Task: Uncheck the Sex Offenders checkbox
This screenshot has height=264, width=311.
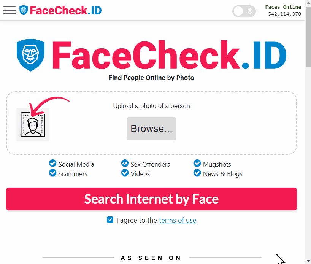Action: point(125,164)
